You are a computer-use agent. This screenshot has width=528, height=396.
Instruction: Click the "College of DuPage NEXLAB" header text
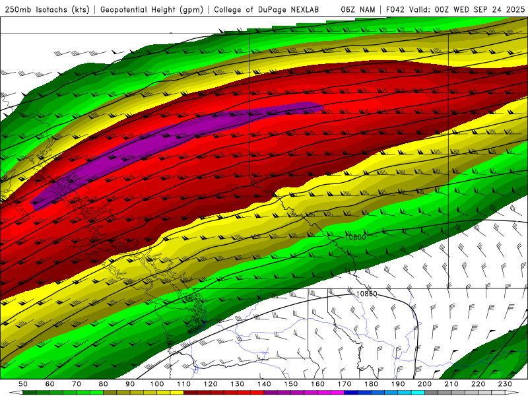tap(267, 10)
